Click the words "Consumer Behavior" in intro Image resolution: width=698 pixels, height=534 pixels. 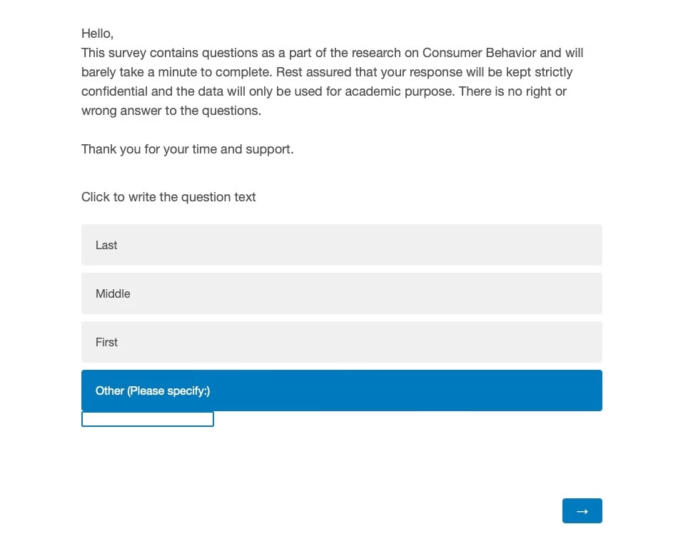[x=479, y=53]
